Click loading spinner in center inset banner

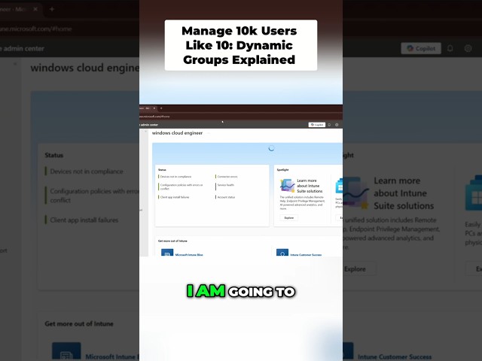271,148
